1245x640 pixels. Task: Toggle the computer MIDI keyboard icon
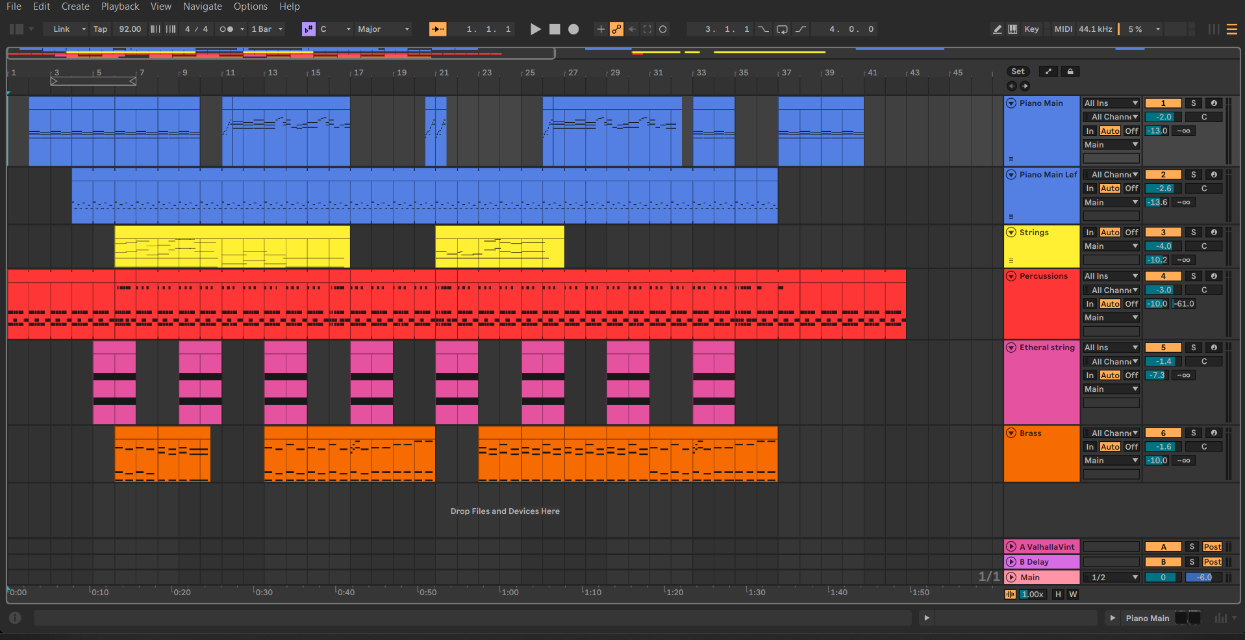1012,29
